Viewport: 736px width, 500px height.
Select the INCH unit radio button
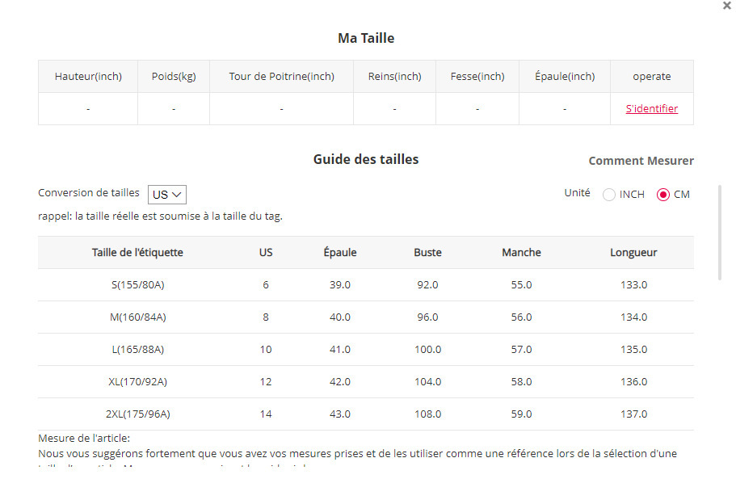point(610,195)
